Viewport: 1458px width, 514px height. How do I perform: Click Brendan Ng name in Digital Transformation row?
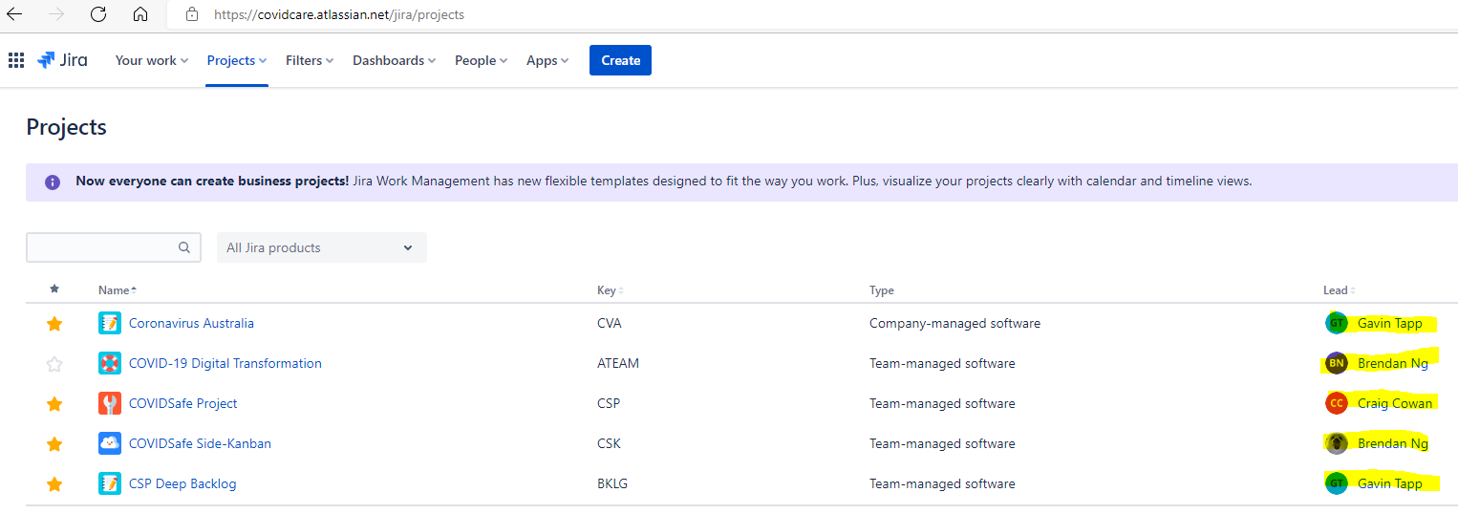1393,363
